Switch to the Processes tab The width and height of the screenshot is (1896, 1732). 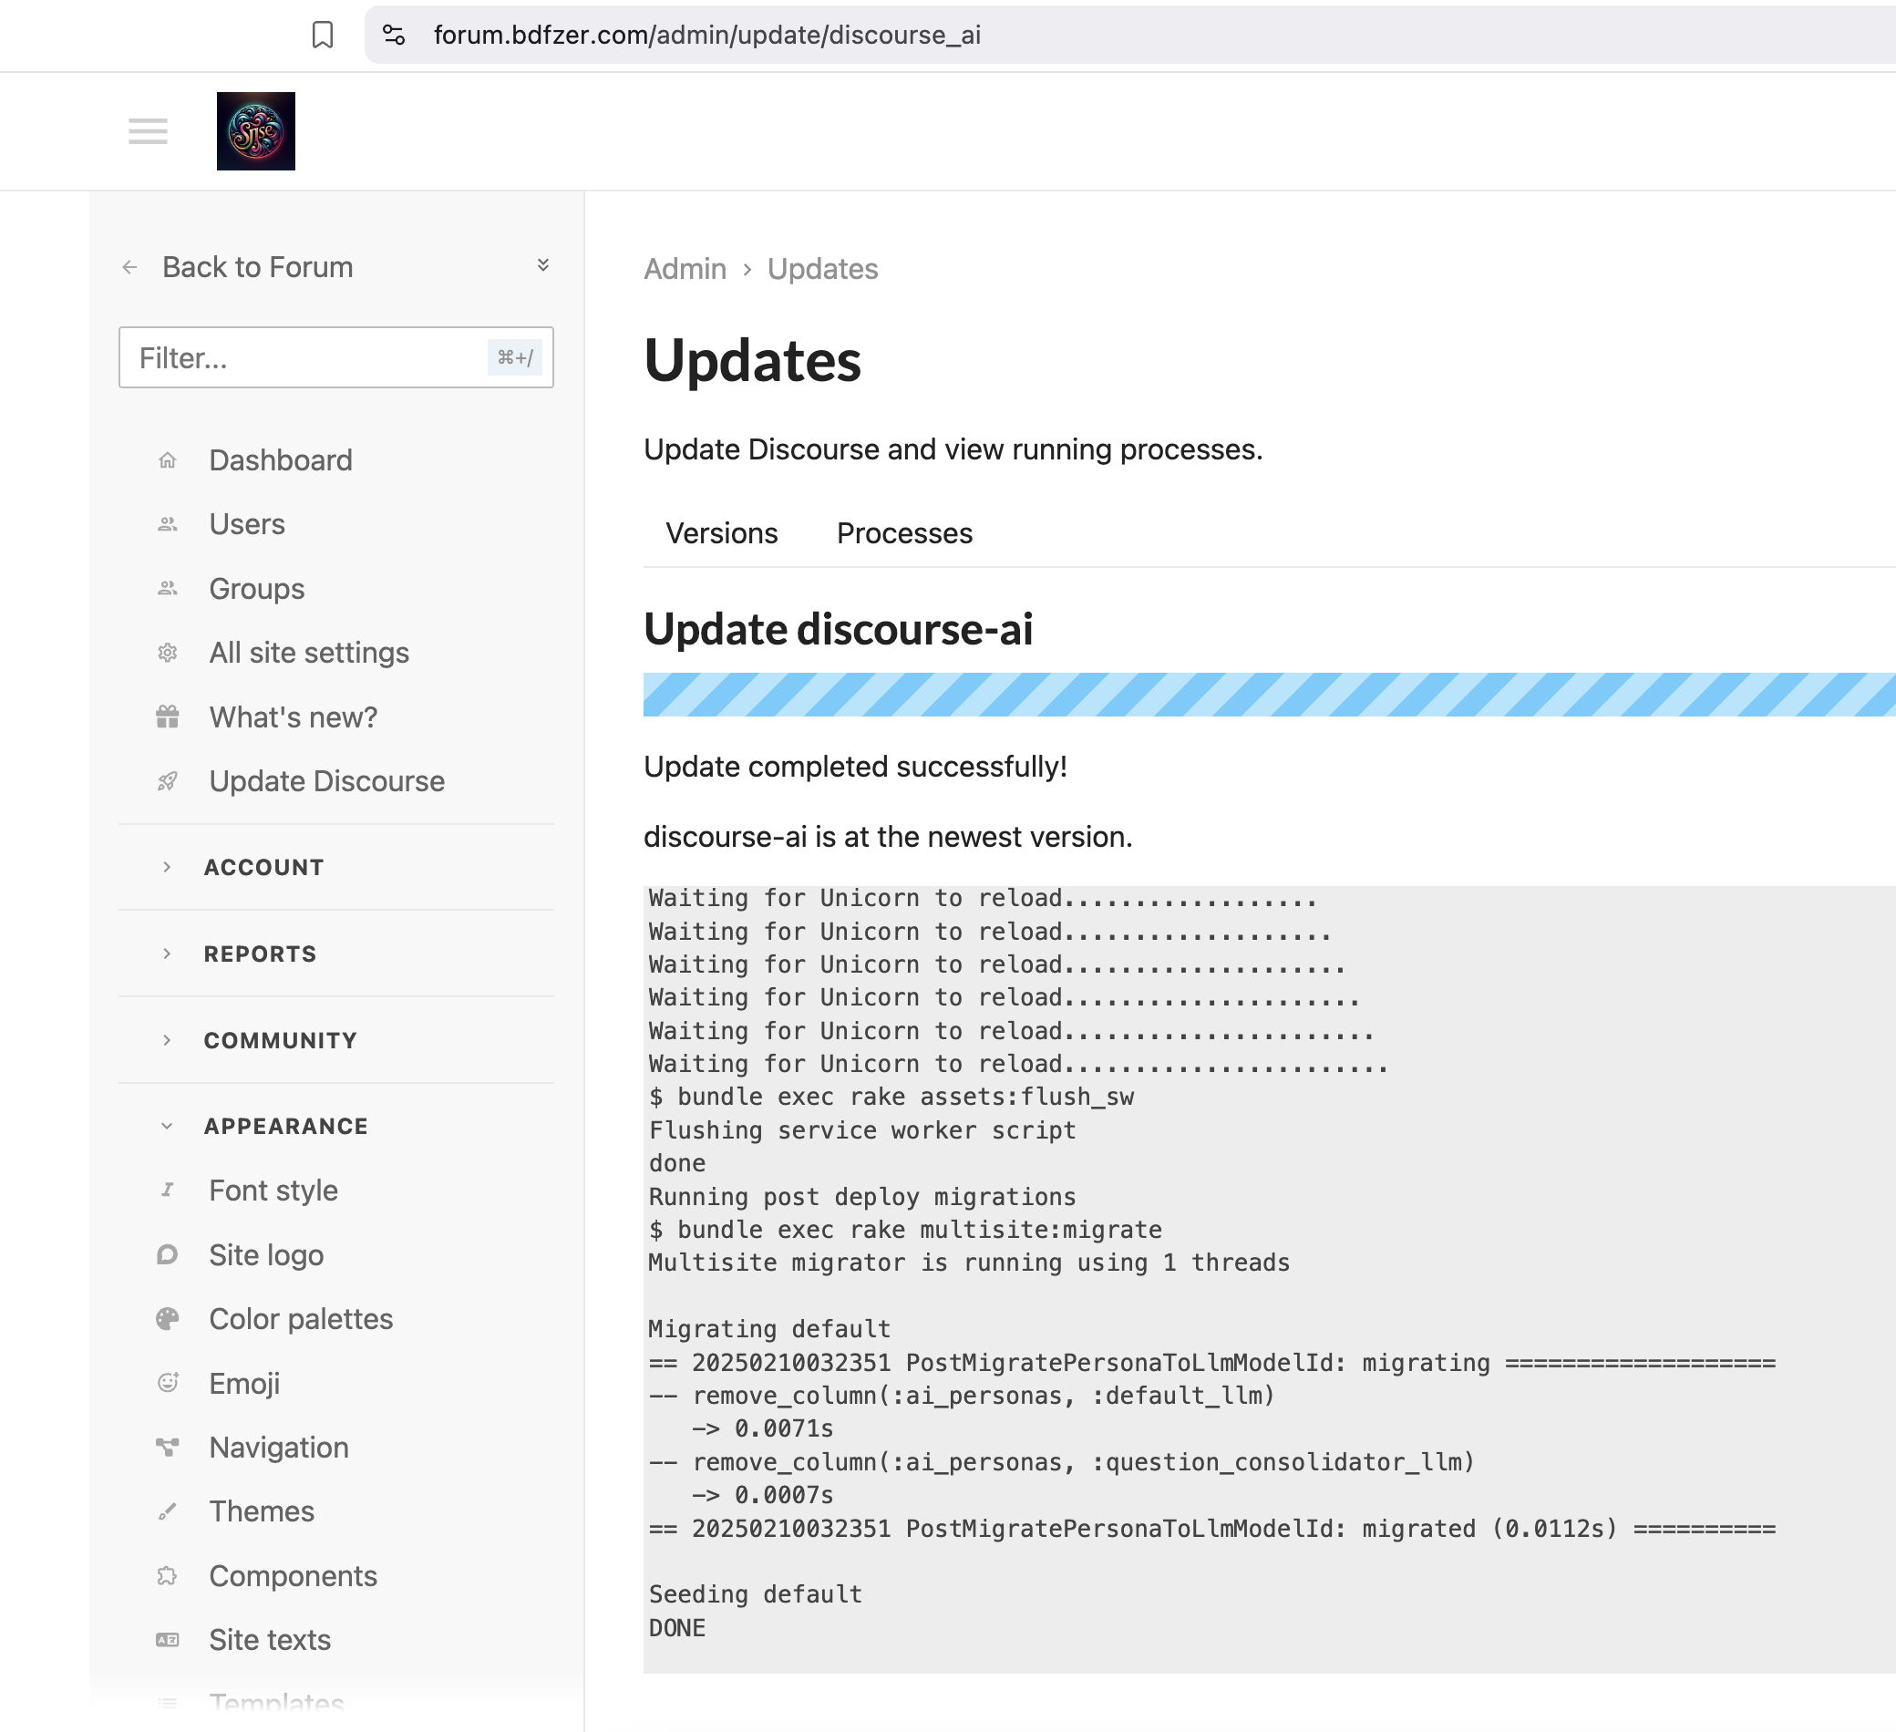pos(904,533)
